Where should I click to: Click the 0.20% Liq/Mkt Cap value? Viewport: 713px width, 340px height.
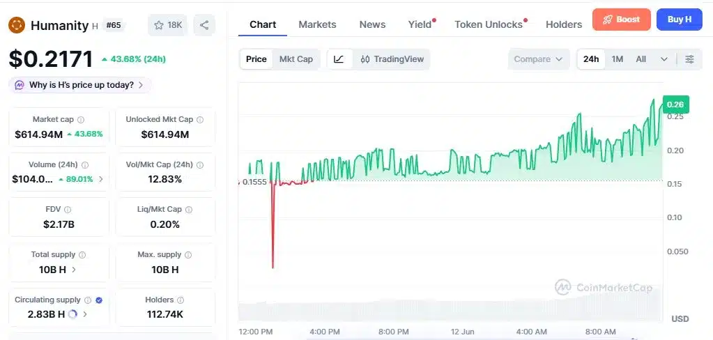pyautogui.click(x=165, y=224)
